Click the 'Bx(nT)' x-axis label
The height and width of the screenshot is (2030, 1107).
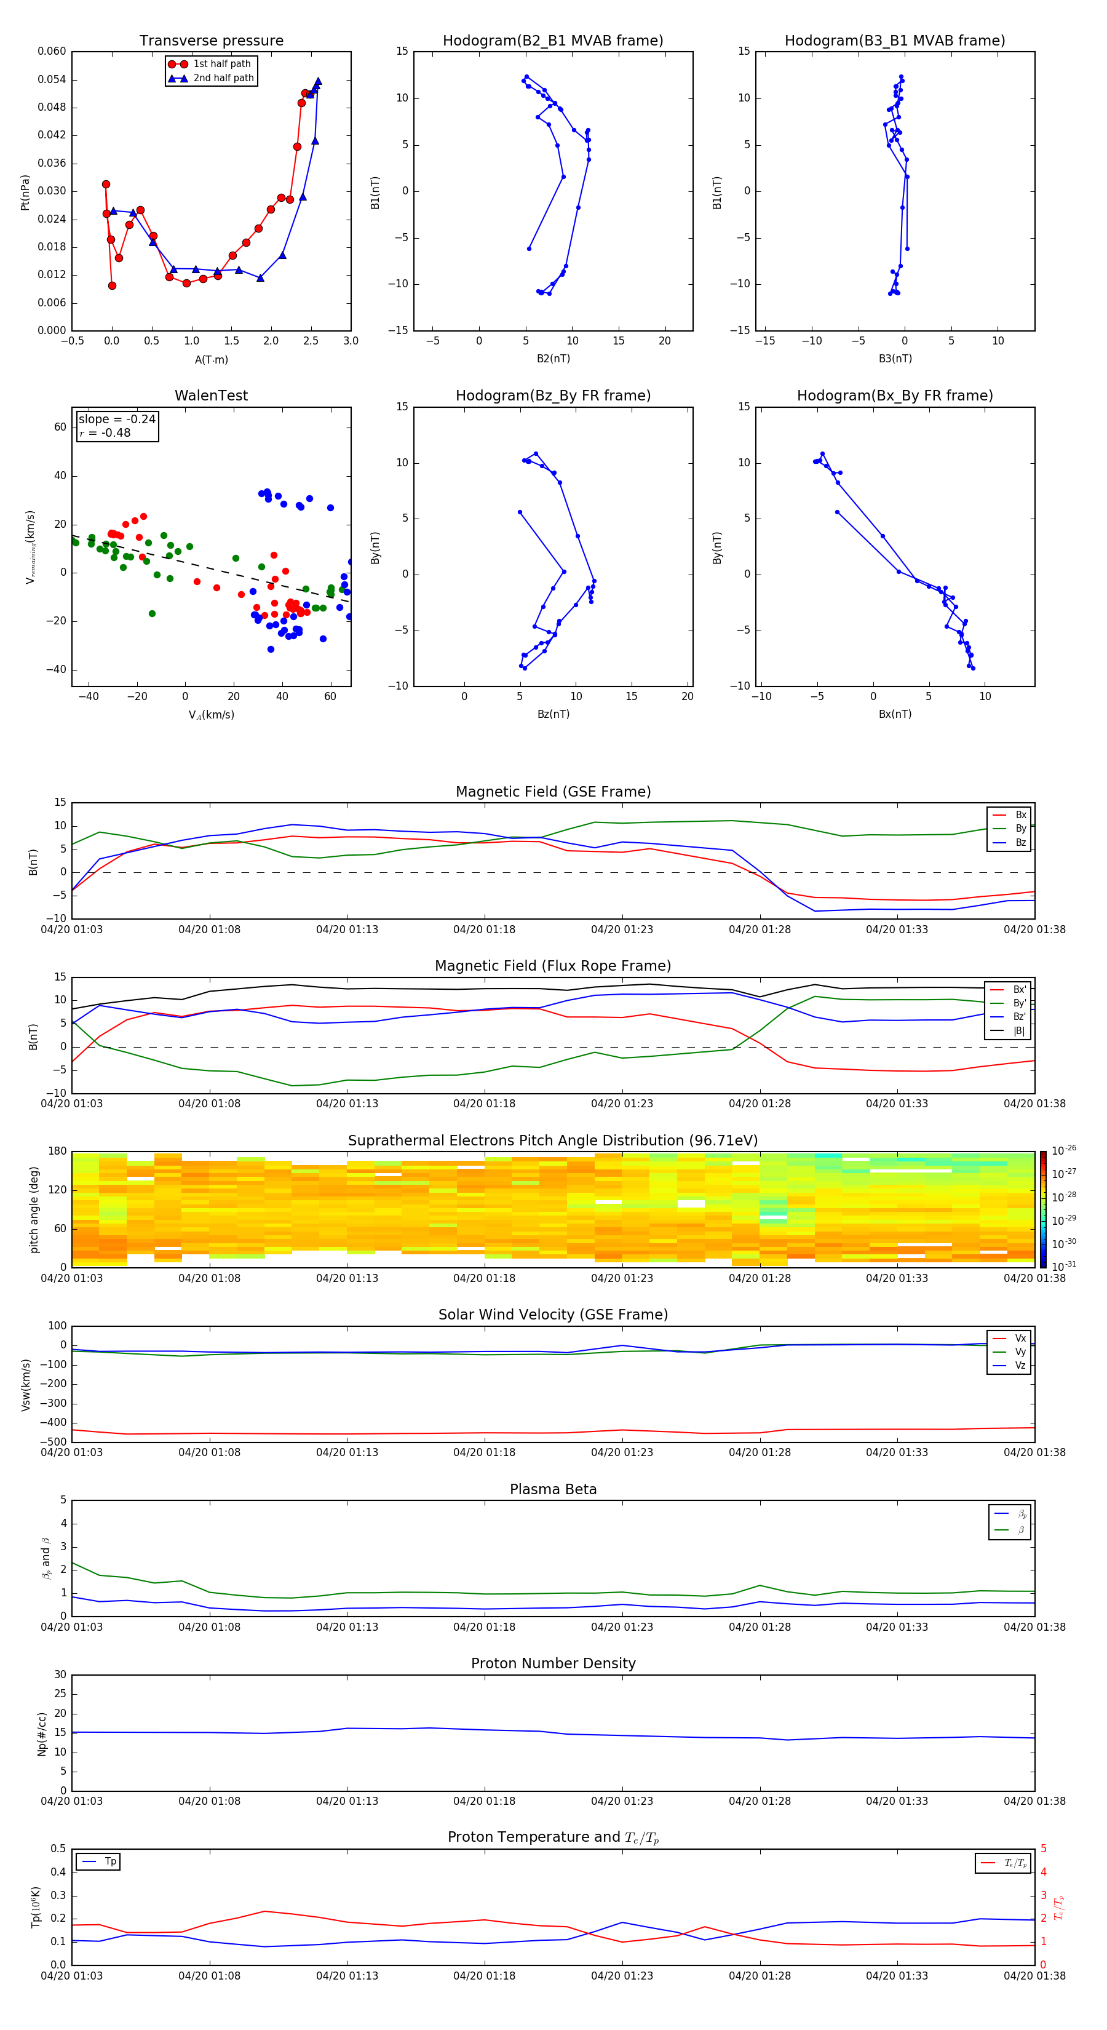[x=895, y=714]
